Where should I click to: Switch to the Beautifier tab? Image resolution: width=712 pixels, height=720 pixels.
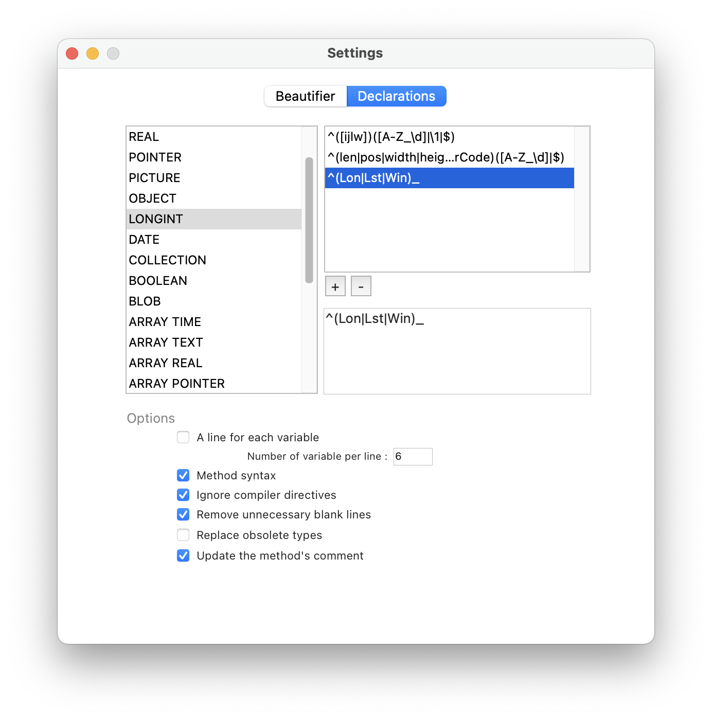pyautogui.click(x=306, y=96)
